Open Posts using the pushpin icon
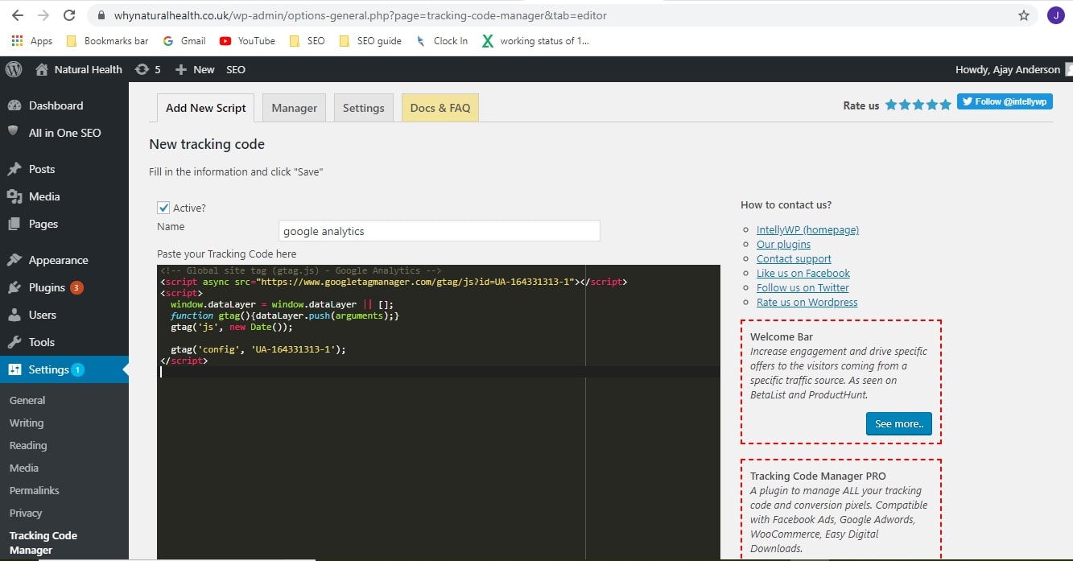The width and height of the screenshot is (1073, 561). click(x=18, y=168)
